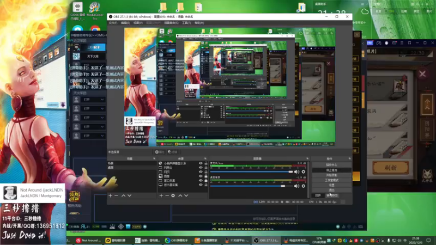Undock the audio mixer panel using its header icon
436x245 pixels.
point(307,158)
